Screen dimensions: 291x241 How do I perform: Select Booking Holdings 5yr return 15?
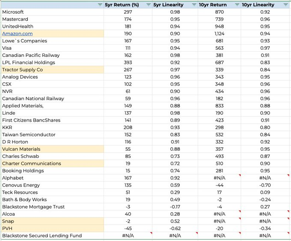[x=128, y=171]
